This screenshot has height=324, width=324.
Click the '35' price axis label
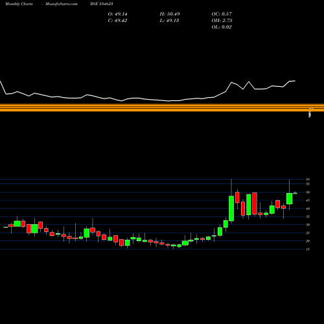pos(308,216)
